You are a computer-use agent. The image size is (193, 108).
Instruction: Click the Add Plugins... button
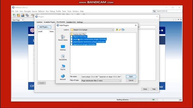pos(44,27)
